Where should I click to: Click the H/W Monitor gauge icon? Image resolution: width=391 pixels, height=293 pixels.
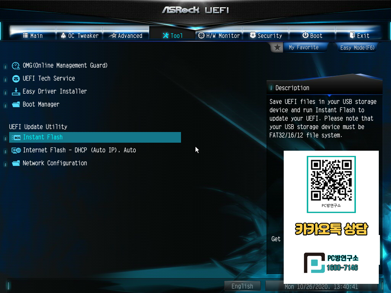coord(201,35)
